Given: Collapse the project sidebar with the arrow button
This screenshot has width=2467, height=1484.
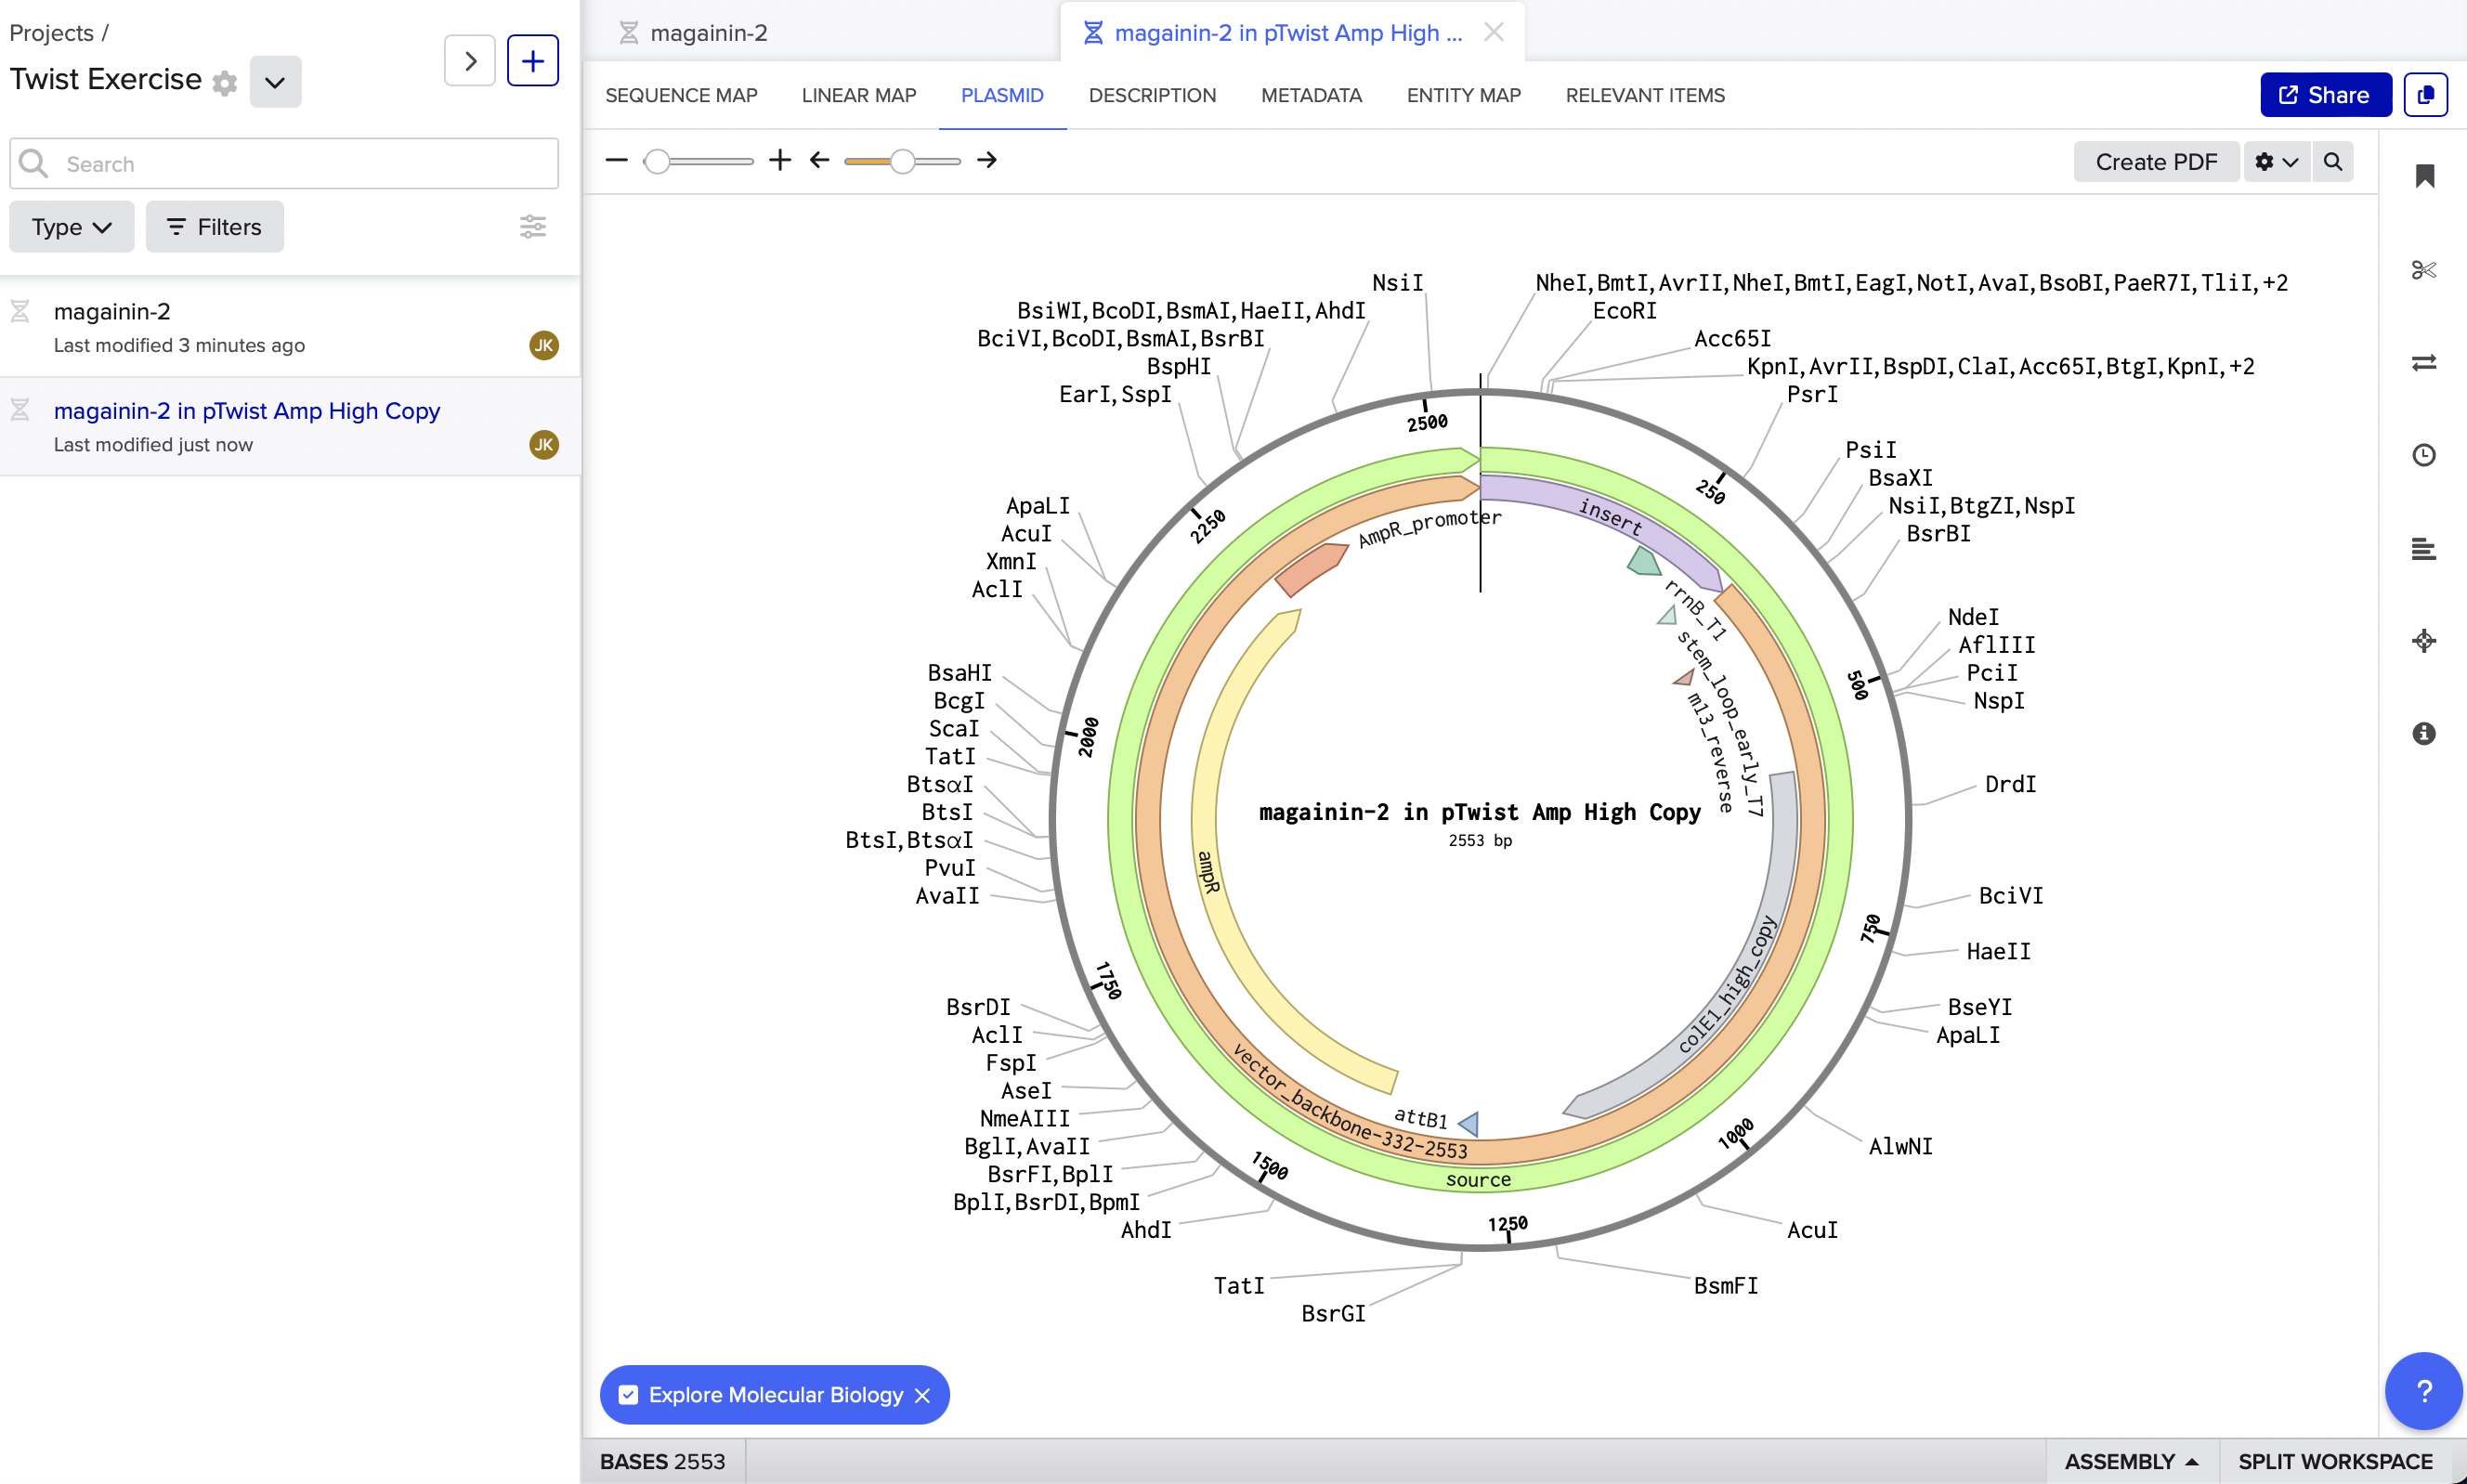Looking at the screenshot, I should (470, 61).
